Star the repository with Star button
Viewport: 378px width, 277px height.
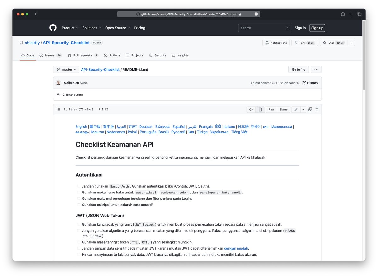(x=334, y=43)
